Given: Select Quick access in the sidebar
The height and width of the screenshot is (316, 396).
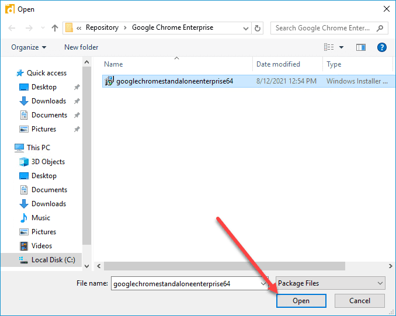Looking at the screenshot, I should (x=41, y=73).
